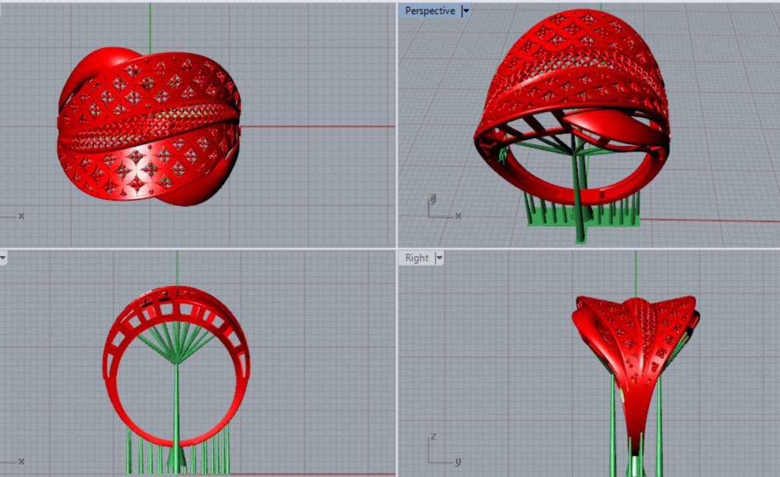Select the central green cone support in bottom-left viewport
This screenshot has height=477, width=780.
(176, 456)
